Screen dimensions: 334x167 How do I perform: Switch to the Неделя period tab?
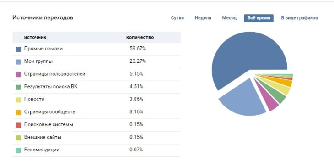pyautogui.click(x=203, y=18)
